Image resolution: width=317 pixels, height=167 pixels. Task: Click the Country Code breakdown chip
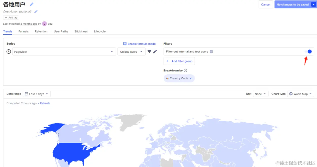179,78
